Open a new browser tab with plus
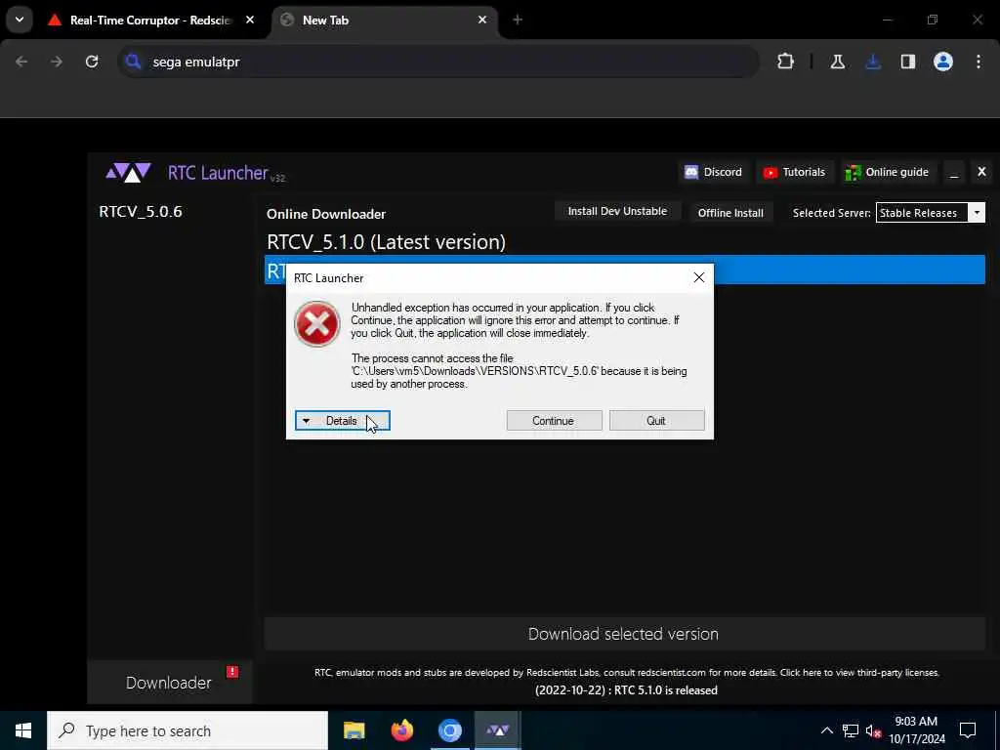 point(518,20)
